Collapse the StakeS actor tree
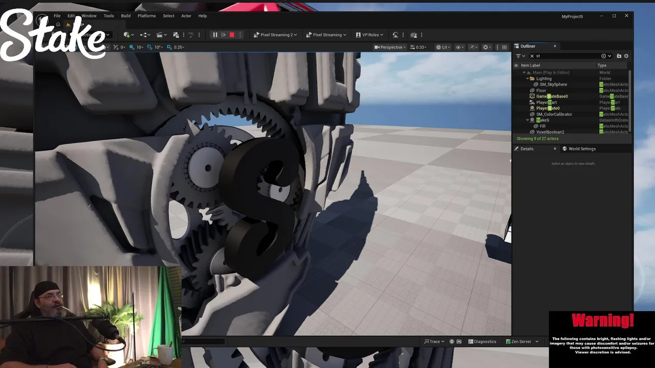The image size is (655, 368). 528,120
